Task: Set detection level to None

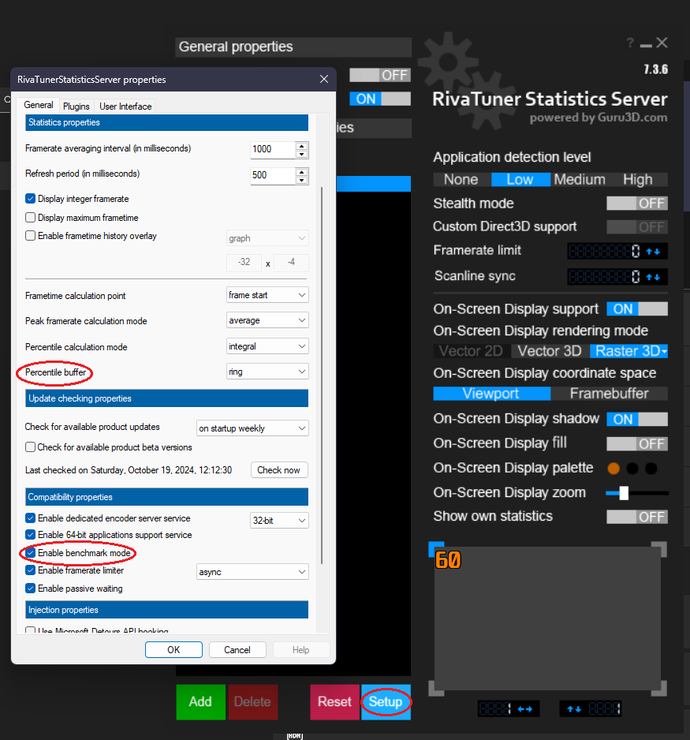Action: 461,180
